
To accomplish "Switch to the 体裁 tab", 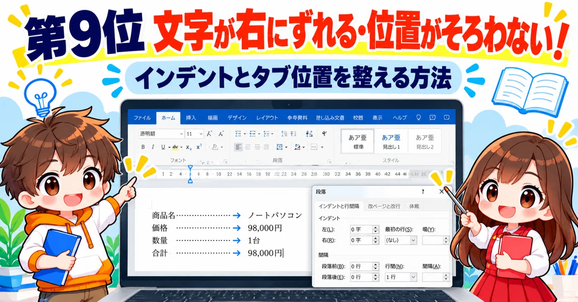I will (414, 206).
